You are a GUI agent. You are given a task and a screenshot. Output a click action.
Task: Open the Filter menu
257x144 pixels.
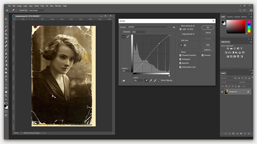pos(42,6)
